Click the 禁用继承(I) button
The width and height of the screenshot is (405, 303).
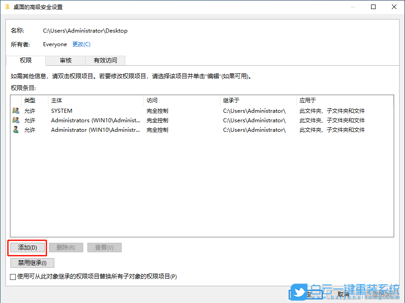pos(32,263)
